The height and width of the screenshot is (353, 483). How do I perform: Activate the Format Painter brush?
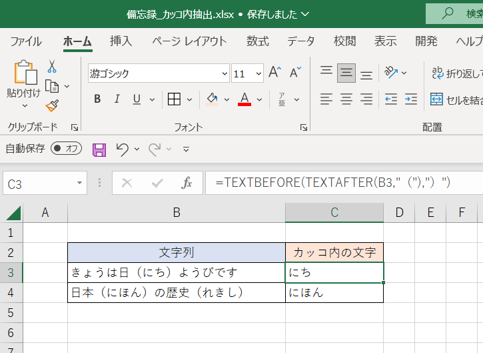52,105
